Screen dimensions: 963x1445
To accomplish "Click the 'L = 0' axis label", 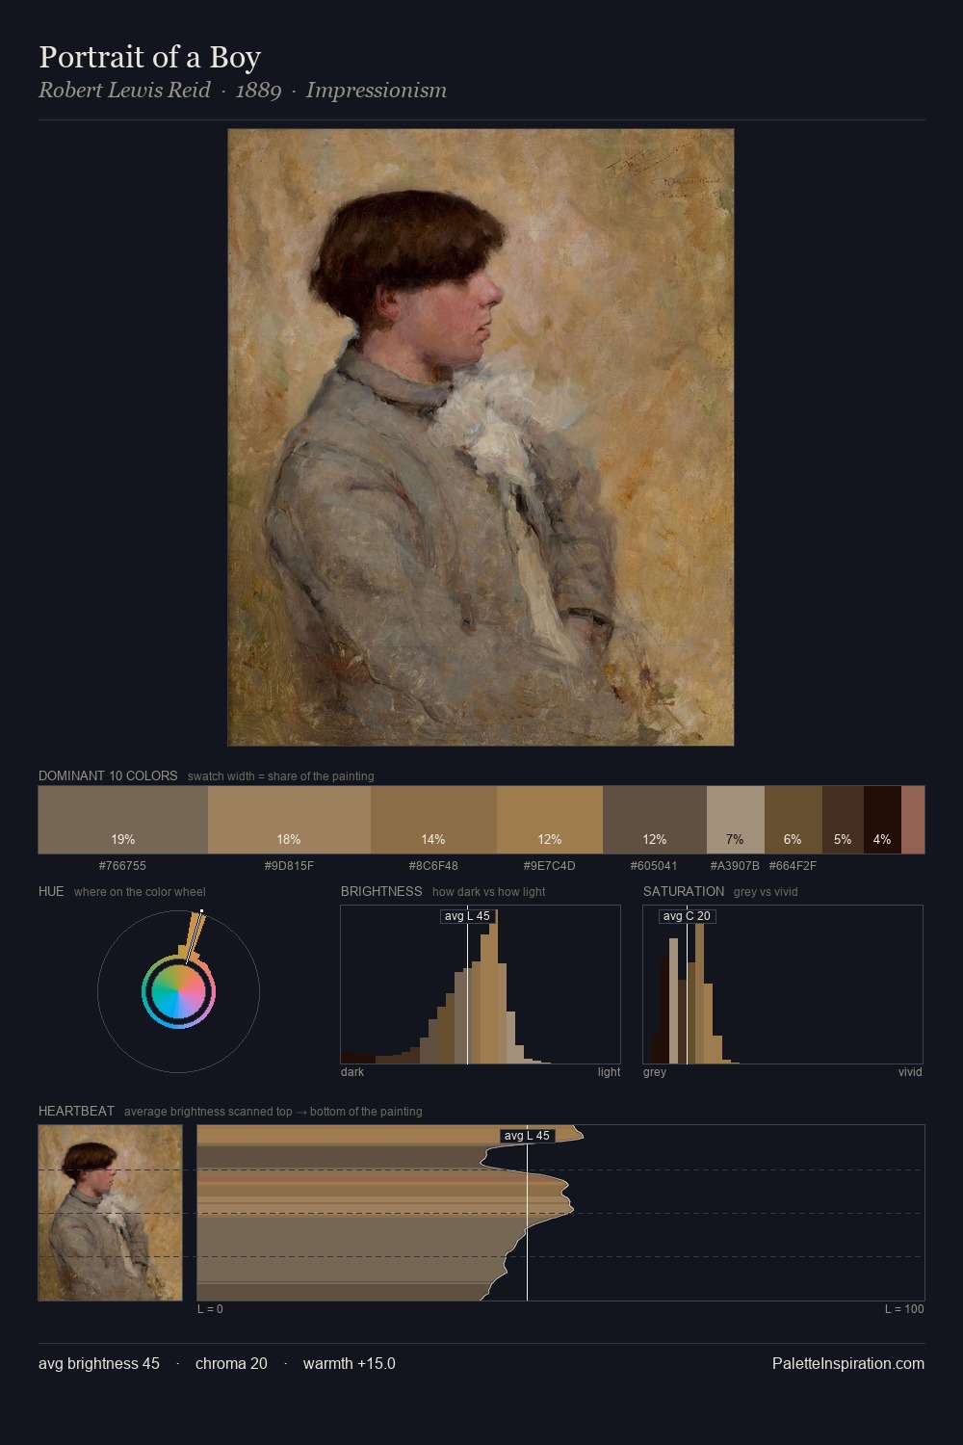I will pos(210,1309).
